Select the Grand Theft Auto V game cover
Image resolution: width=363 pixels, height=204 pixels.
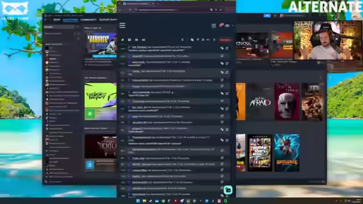point(260,152)
